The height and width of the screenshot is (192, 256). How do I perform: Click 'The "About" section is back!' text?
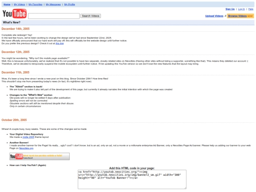click(x=26, y=87)
